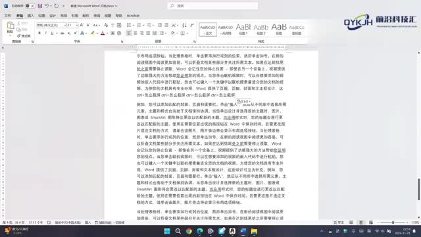Image resolution: width=421 pixels, height=237 pixels.
Task: Open the font size combo box
Action: pyautogui.click(x=72, y=25)
